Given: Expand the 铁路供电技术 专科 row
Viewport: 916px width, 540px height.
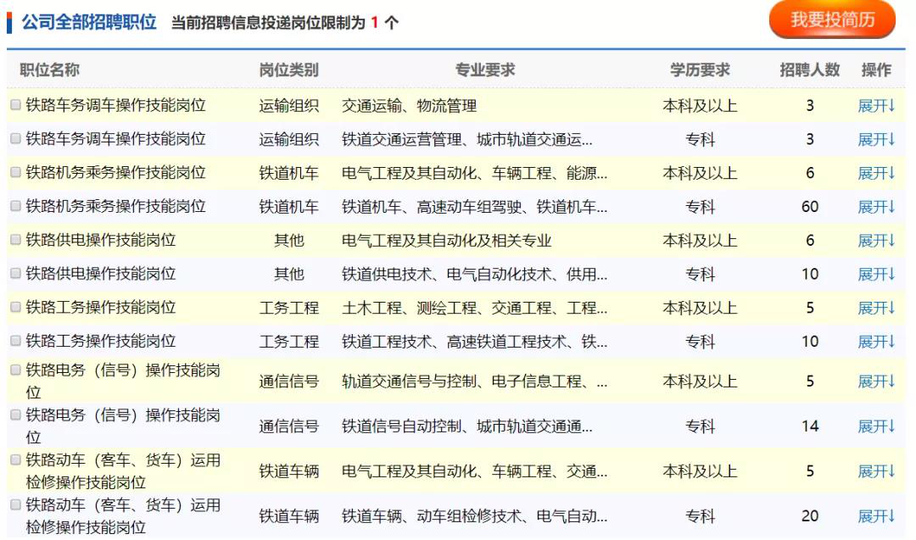Looking at the screenshot, I should [876, 274].
